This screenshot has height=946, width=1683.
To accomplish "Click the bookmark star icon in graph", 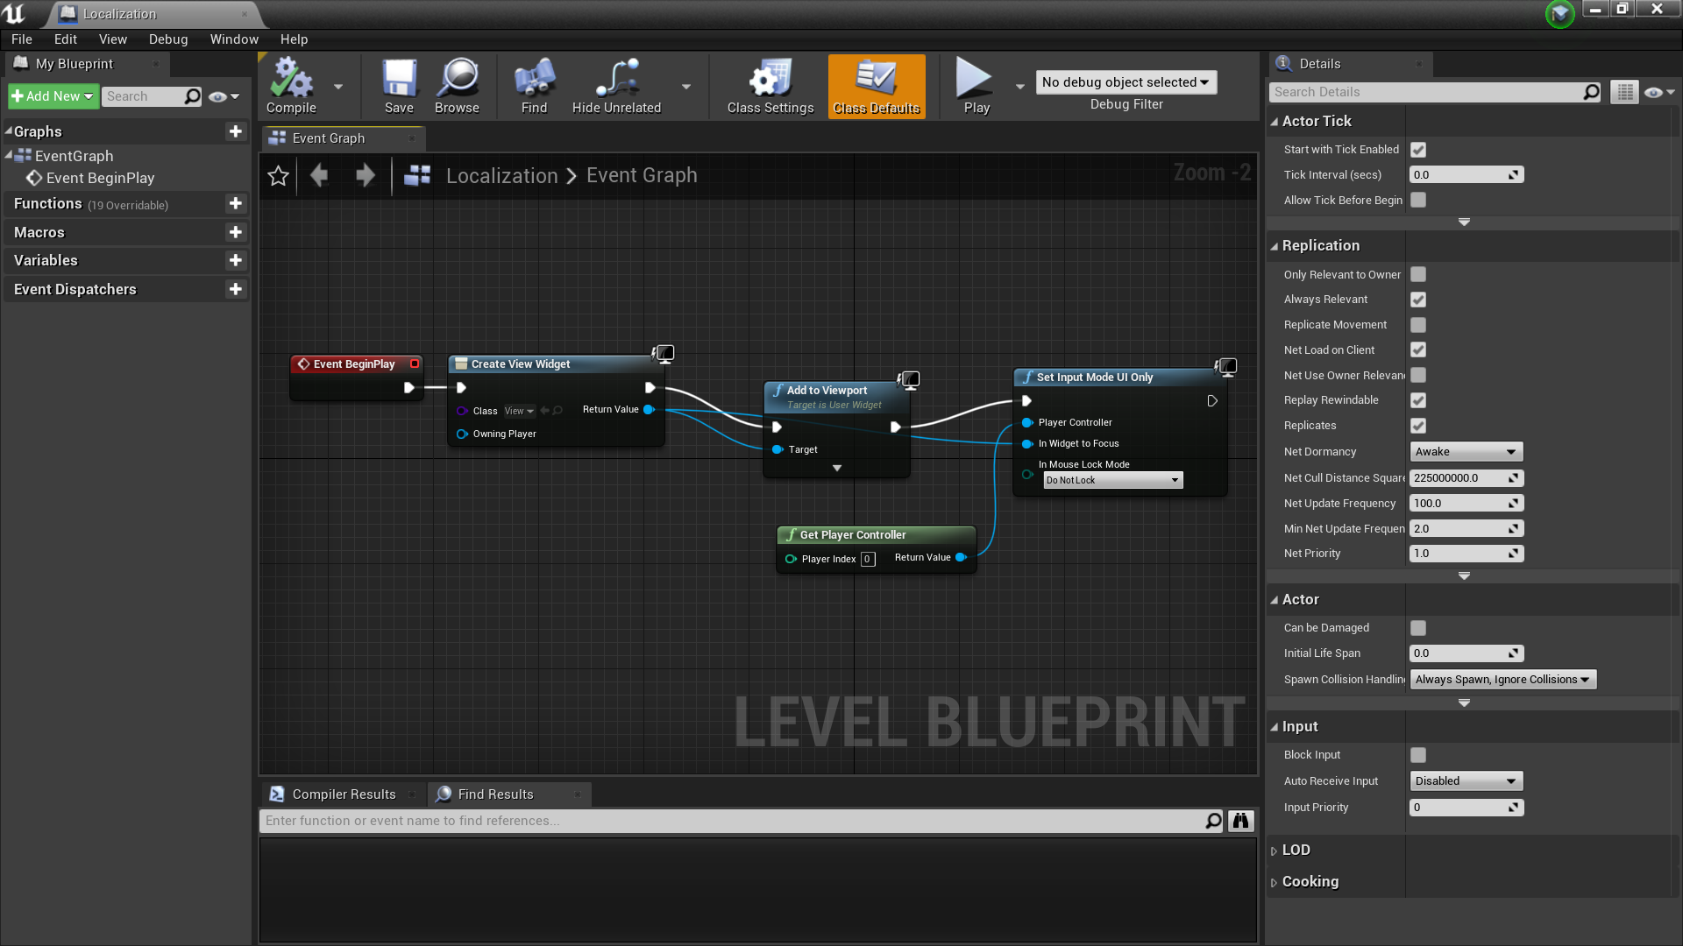I will pos(278,176).
